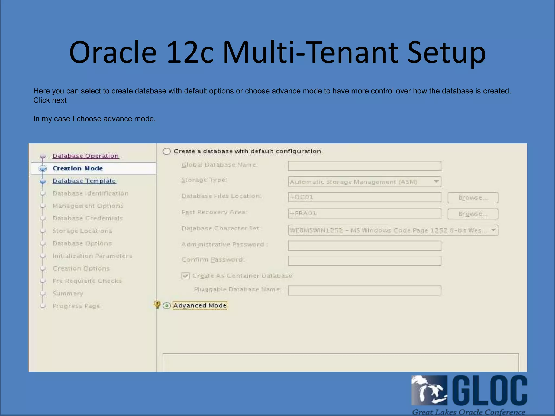Click the Database Files Location field

pos(364,197)
